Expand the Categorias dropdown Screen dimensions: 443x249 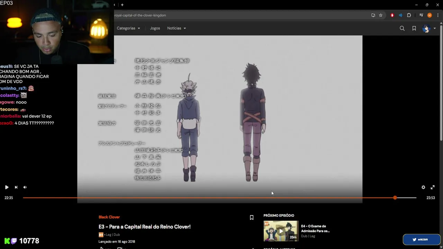[128, 28]
